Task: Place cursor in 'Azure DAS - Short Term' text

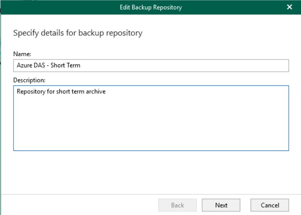Action: [48, 65]
